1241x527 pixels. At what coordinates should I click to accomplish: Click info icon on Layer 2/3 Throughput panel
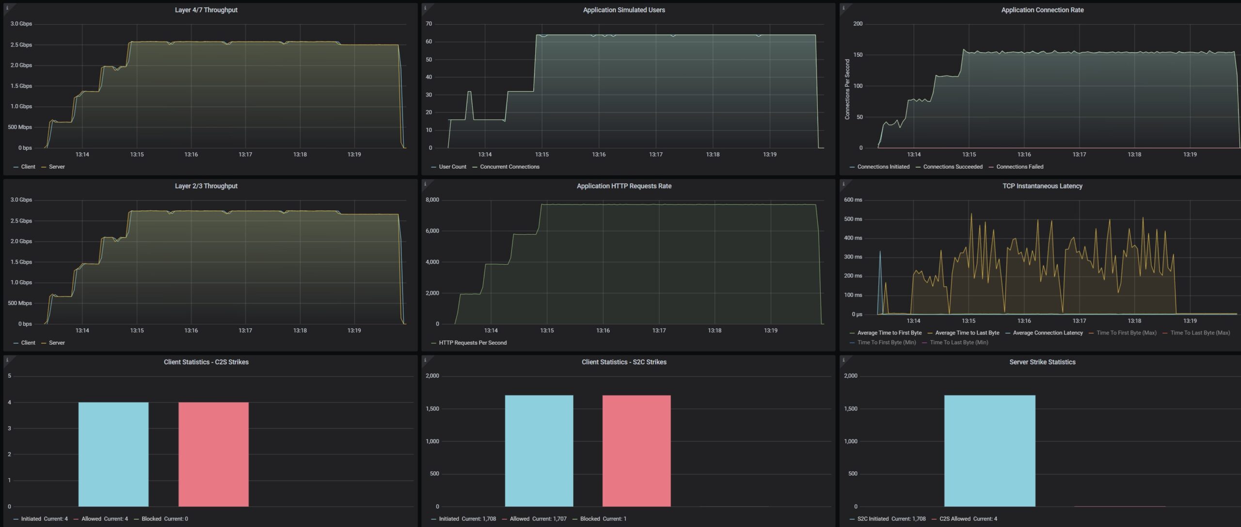coord(7,184)
